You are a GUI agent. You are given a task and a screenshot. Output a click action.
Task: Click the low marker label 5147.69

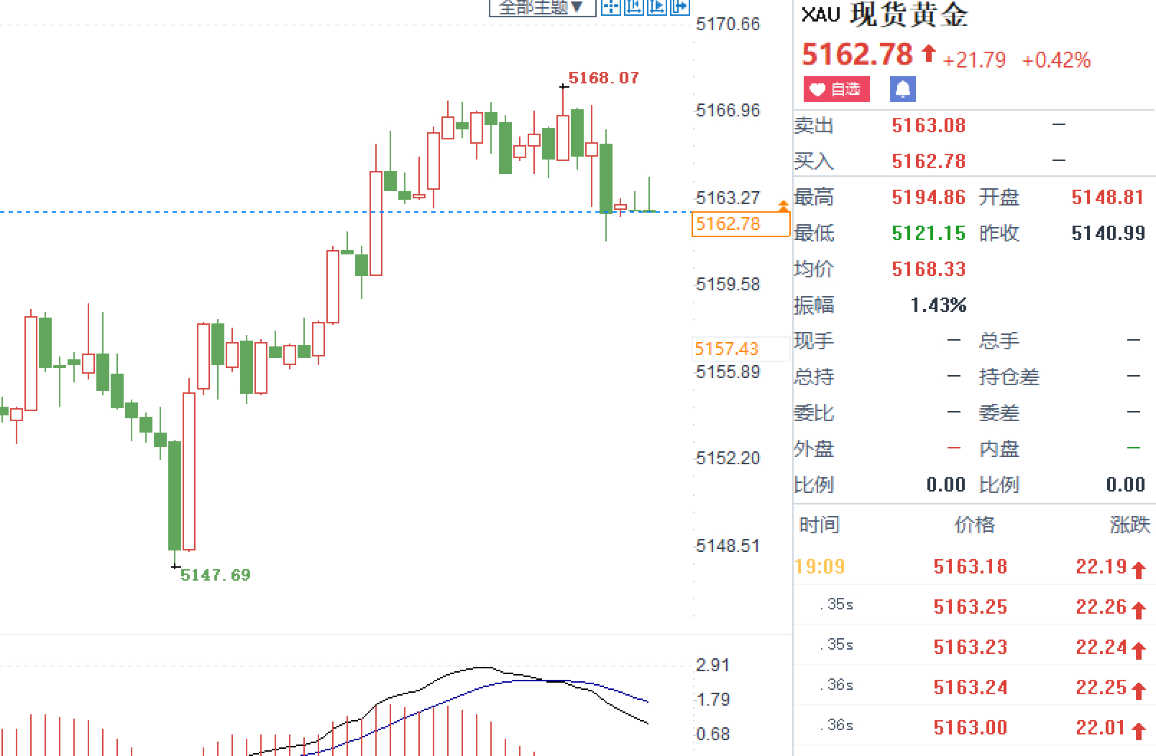215,575
